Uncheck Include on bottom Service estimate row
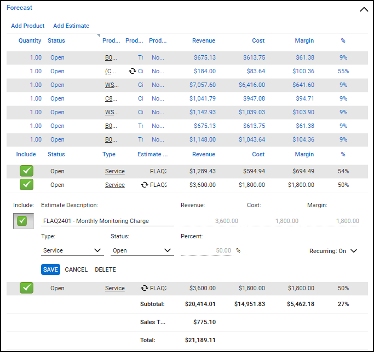Image resolution: width=374 pixels, height=352 pixels. (x=26, y=288)
